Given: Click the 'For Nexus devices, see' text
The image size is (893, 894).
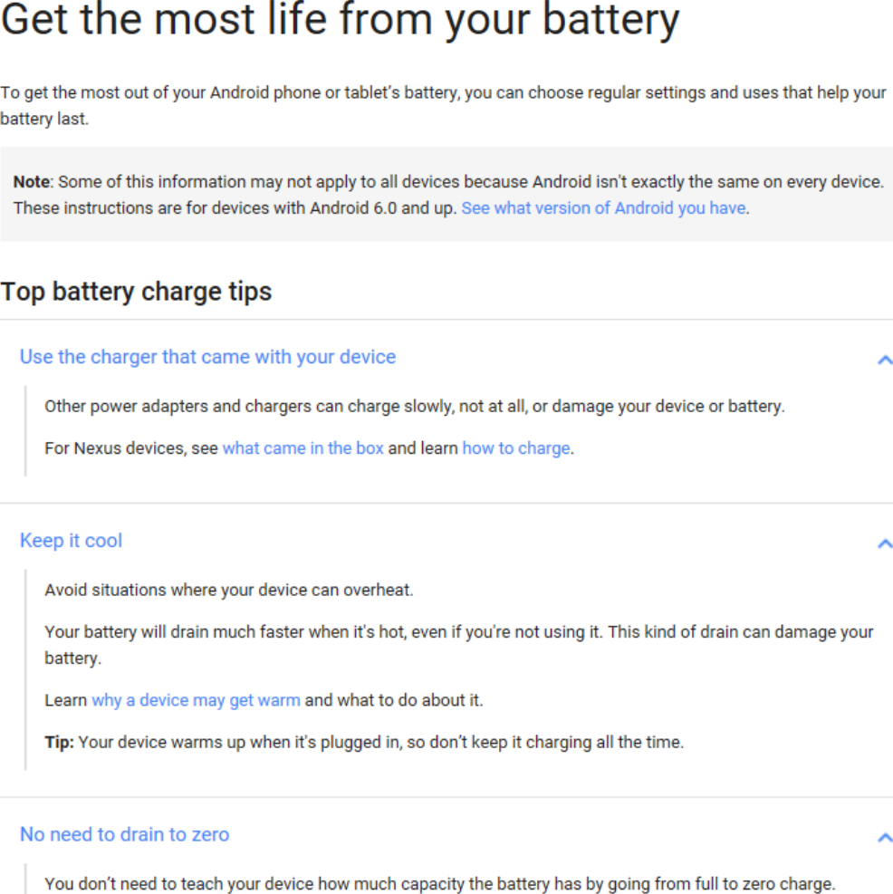Looking at the screenshot, I should (x=131, y=448).
